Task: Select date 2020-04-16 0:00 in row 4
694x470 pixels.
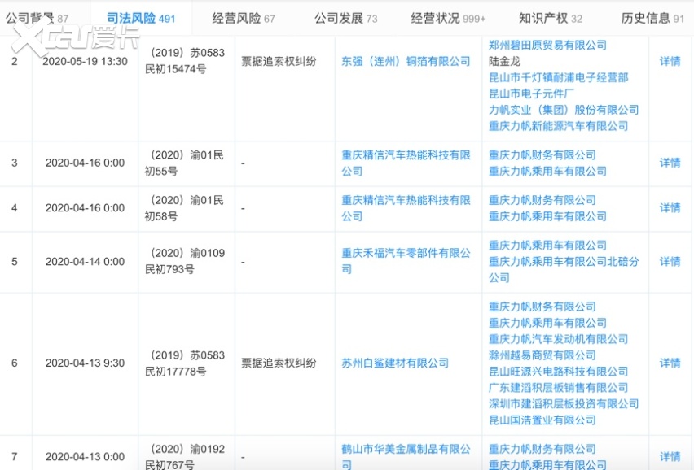Action: point(85,208)
